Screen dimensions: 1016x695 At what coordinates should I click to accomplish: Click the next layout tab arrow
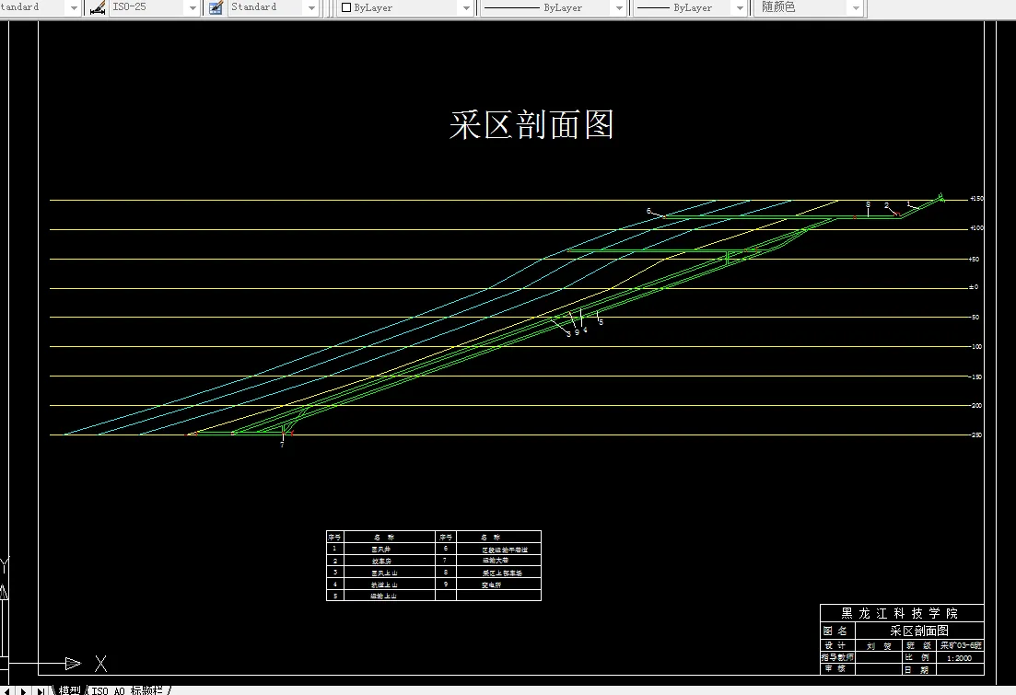click(x=23, y=690)
